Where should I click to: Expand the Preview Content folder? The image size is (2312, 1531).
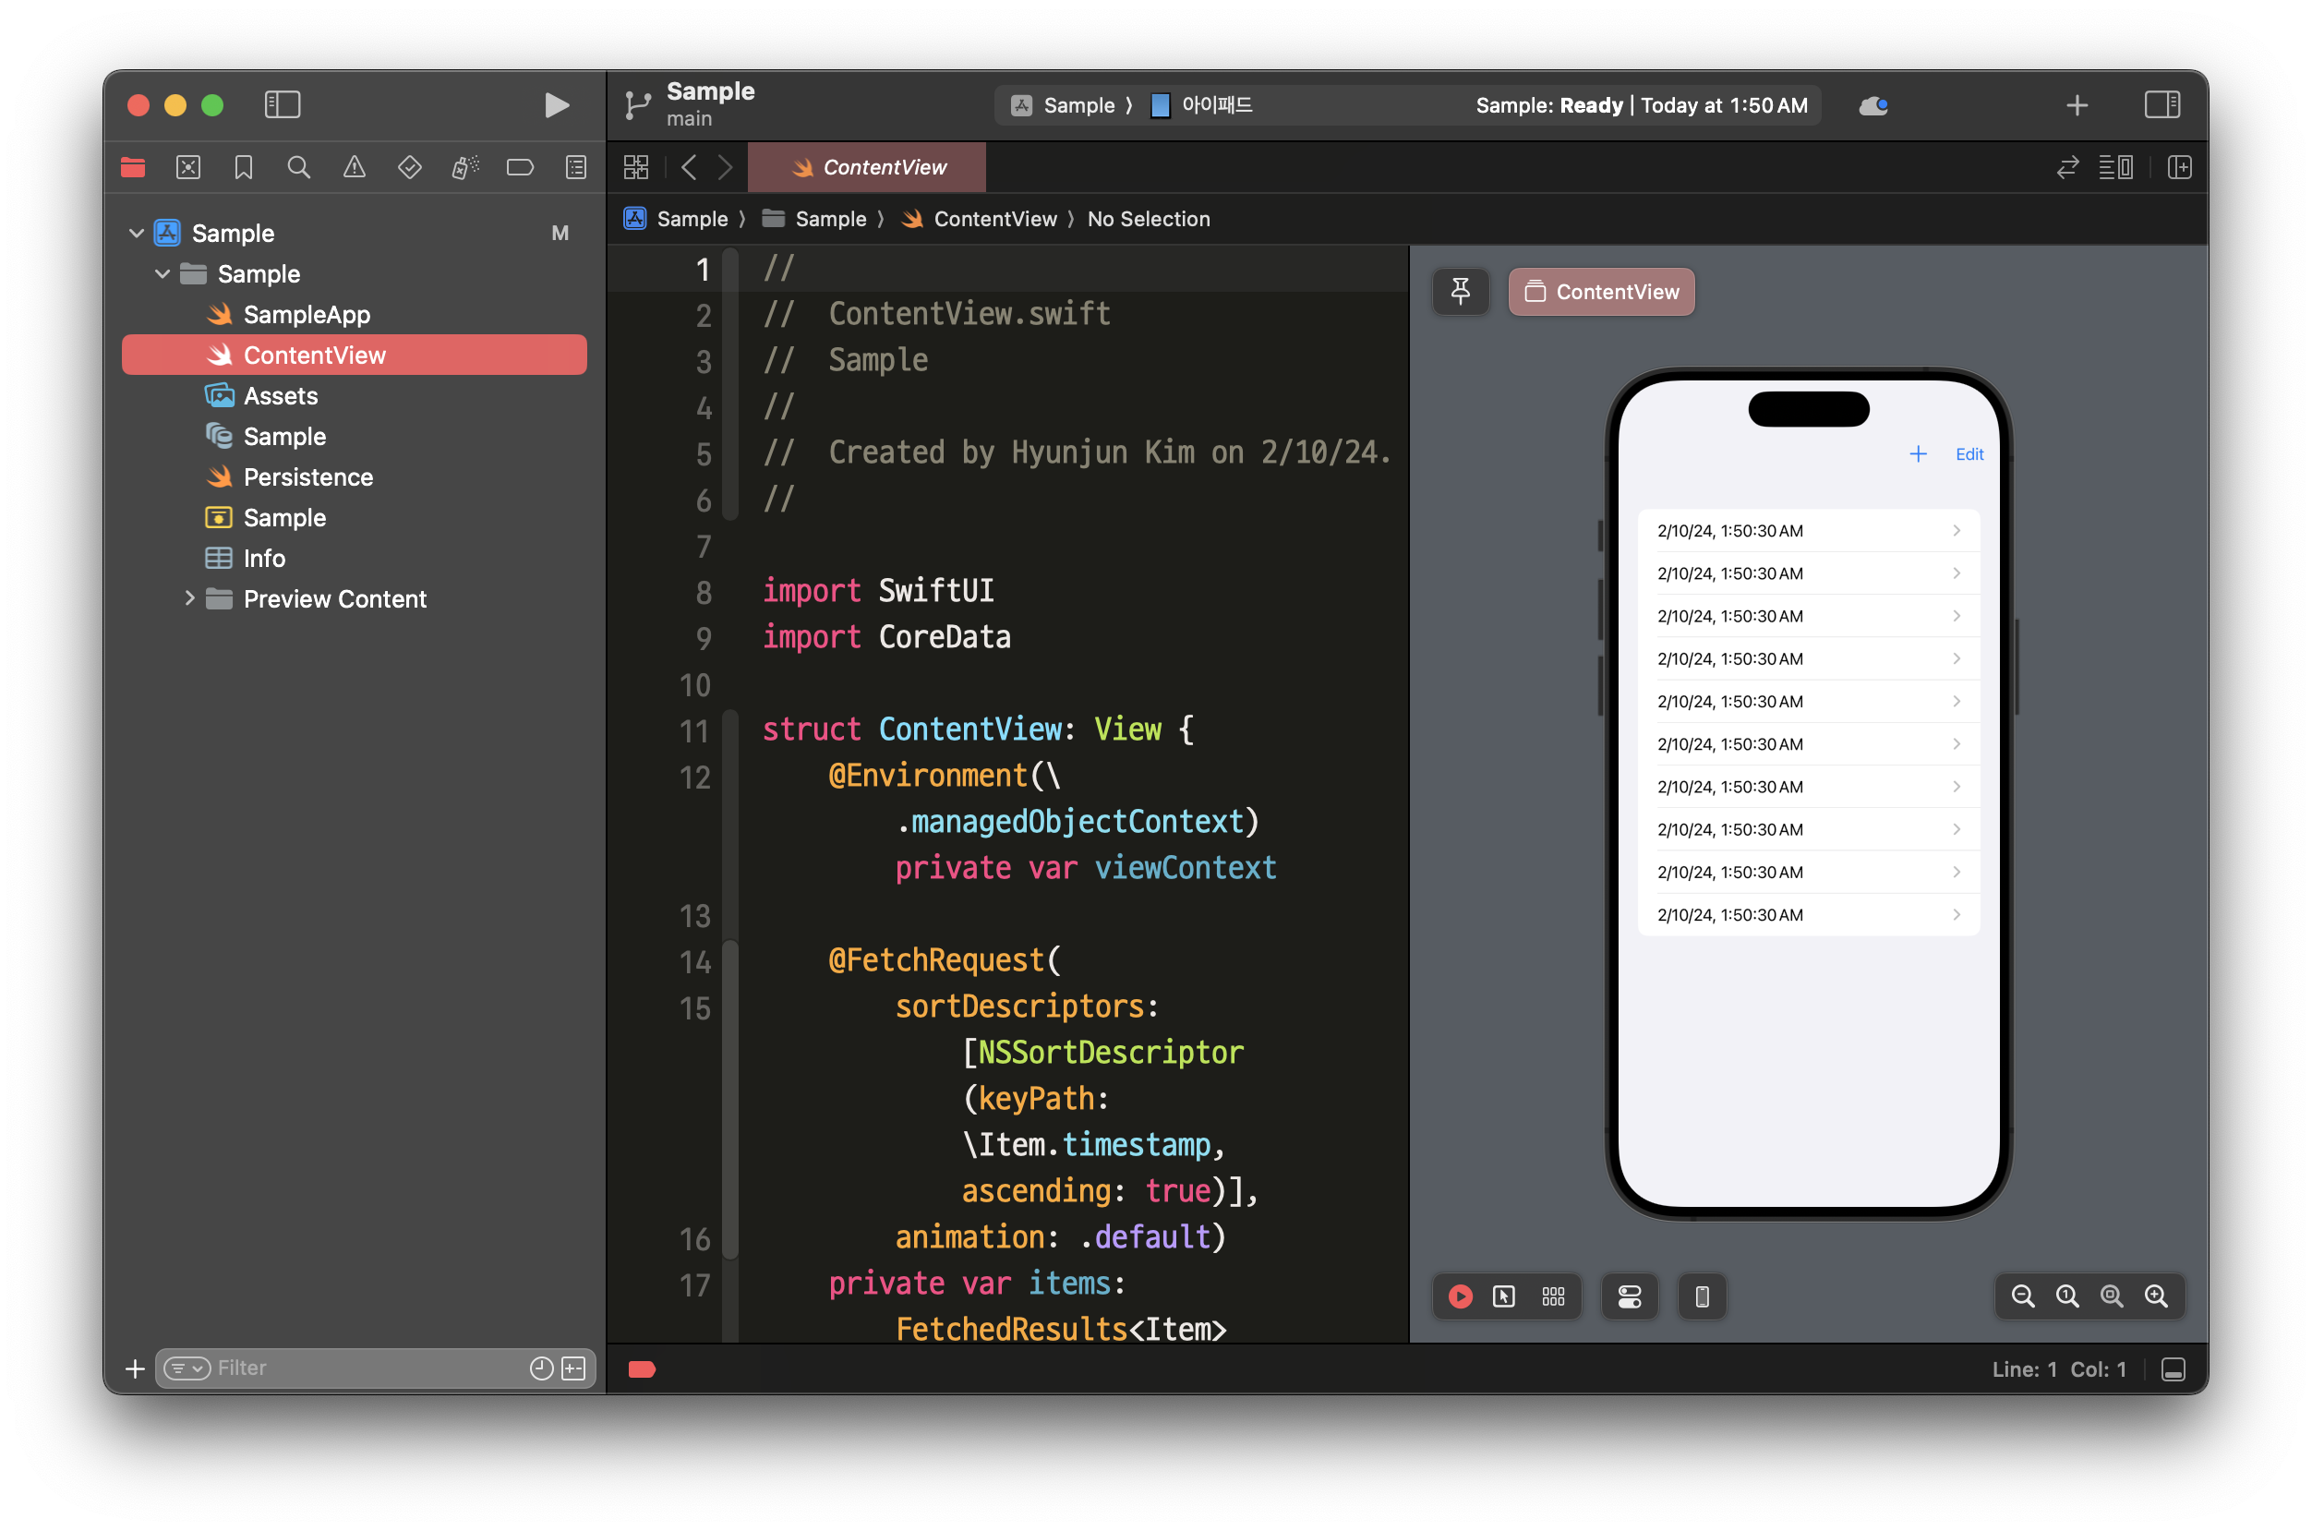(x=189, y=597)
